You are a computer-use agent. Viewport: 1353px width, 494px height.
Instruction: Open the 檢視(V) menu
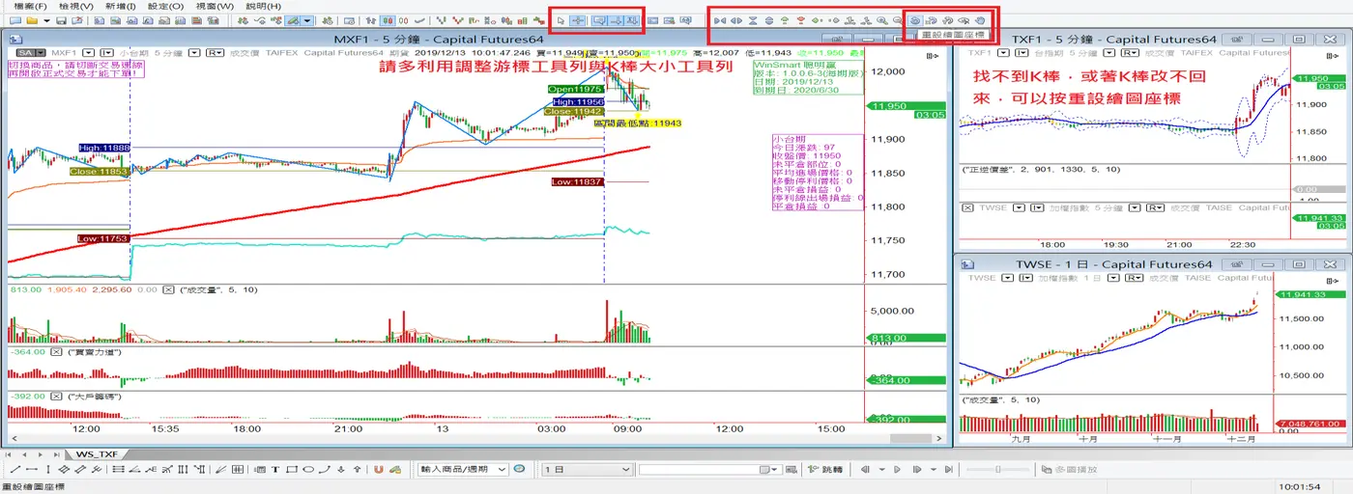[75, 6]
